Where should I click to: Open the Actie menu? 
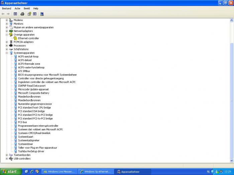(x=17, y=8)
